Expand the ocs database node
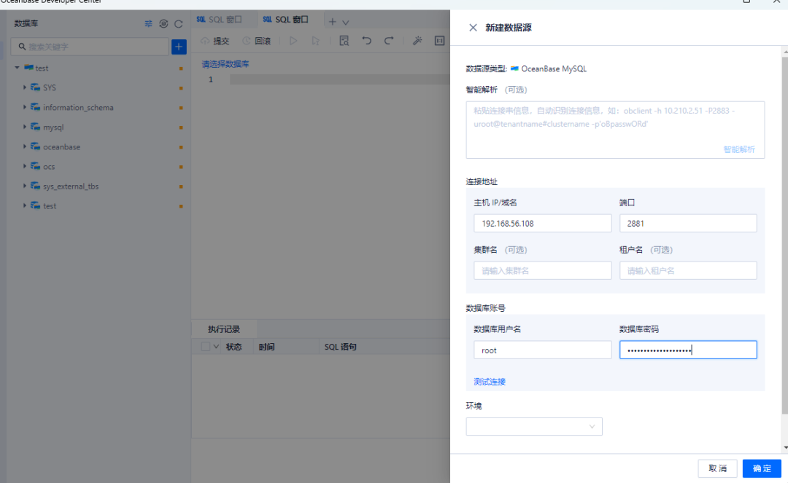 (x=24, y=166)
